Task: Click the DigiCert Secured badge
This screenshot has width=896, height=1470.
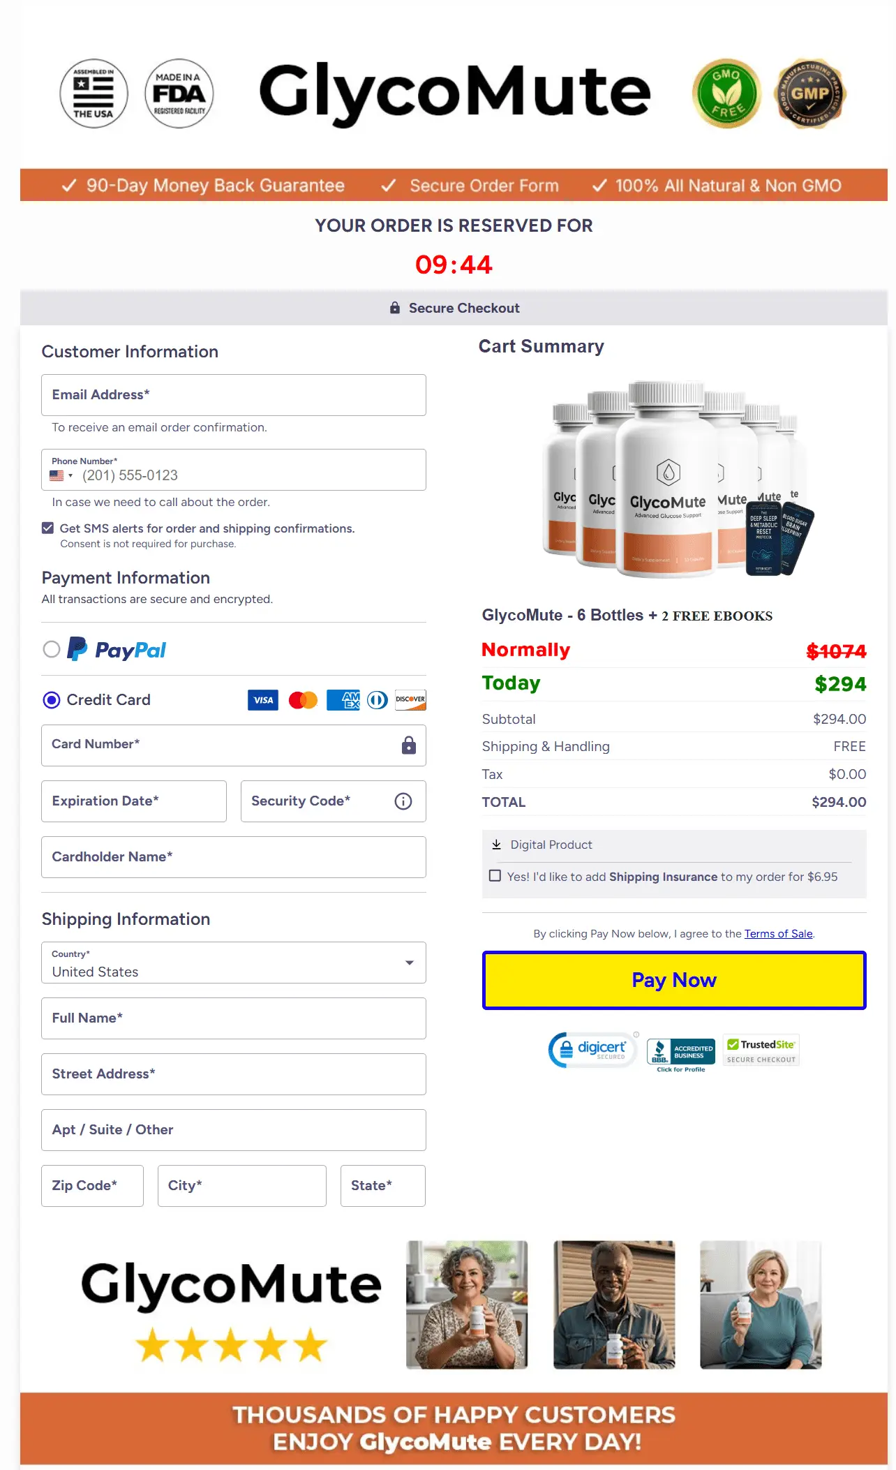Action: [592, 1050]
